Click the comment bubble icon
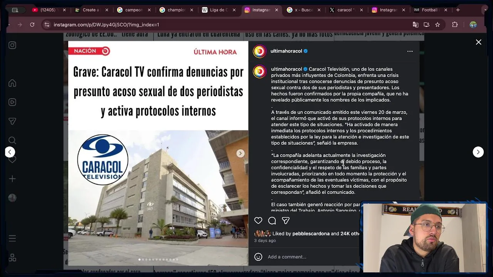Viewport: 493px width, 277px height. (272, 220)
